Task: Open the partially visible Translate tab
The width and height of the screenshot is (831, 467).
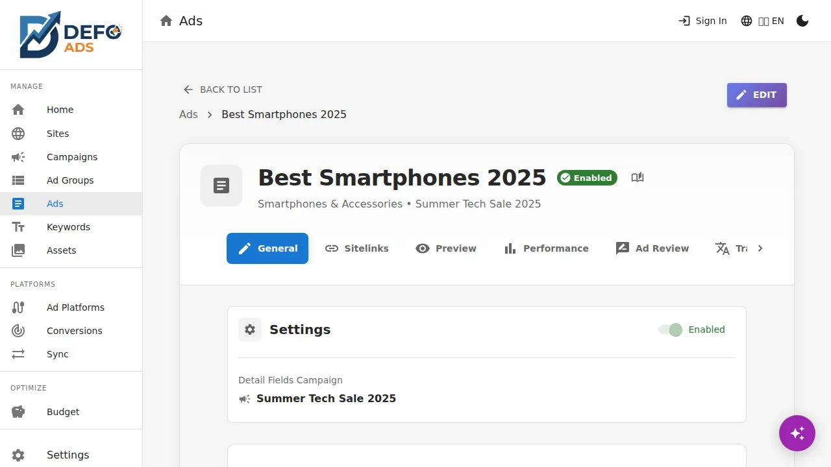Action: pos(732,248)
